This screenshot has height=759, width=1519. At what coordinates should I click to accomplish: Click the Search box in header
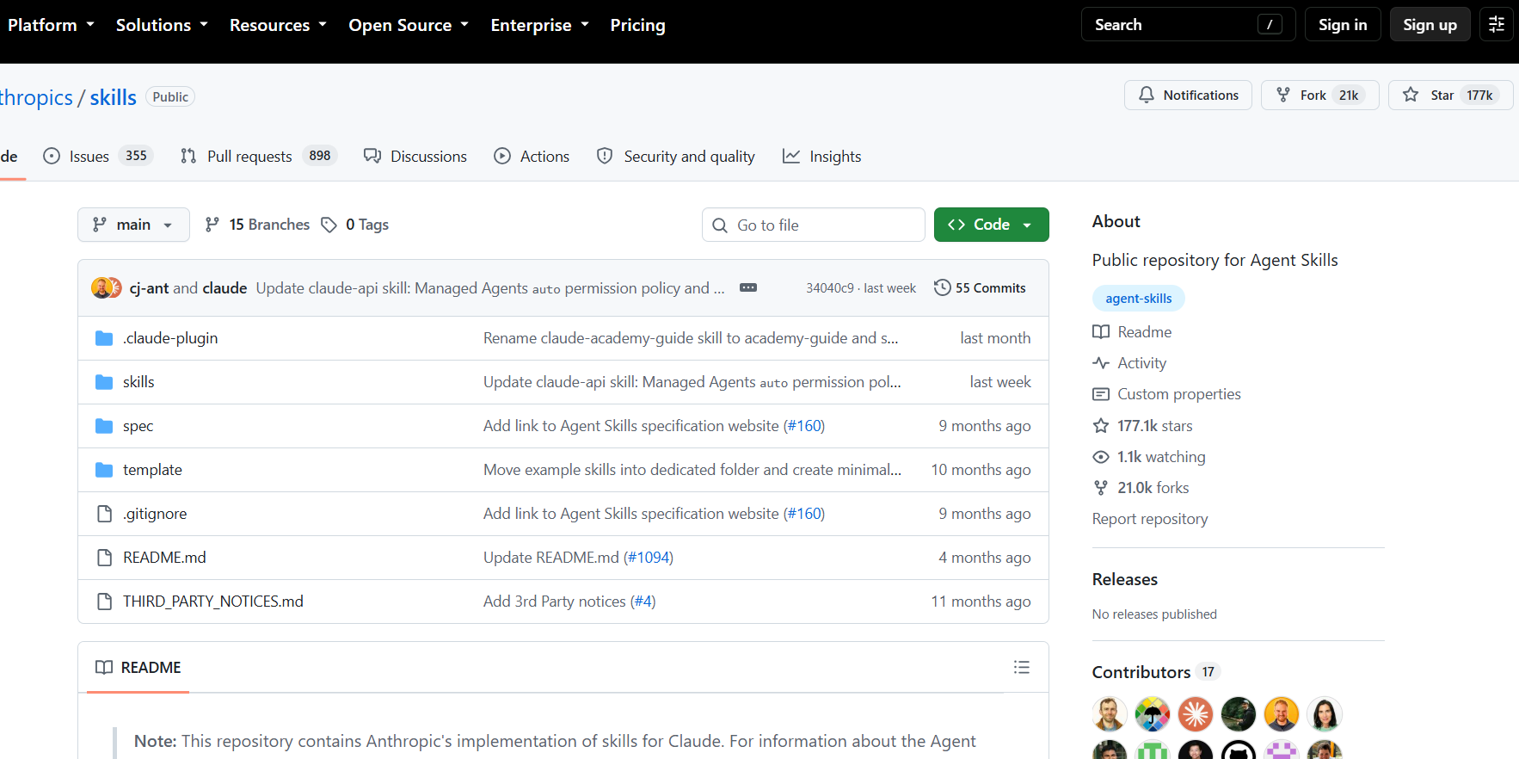(x=1188, y=24)
